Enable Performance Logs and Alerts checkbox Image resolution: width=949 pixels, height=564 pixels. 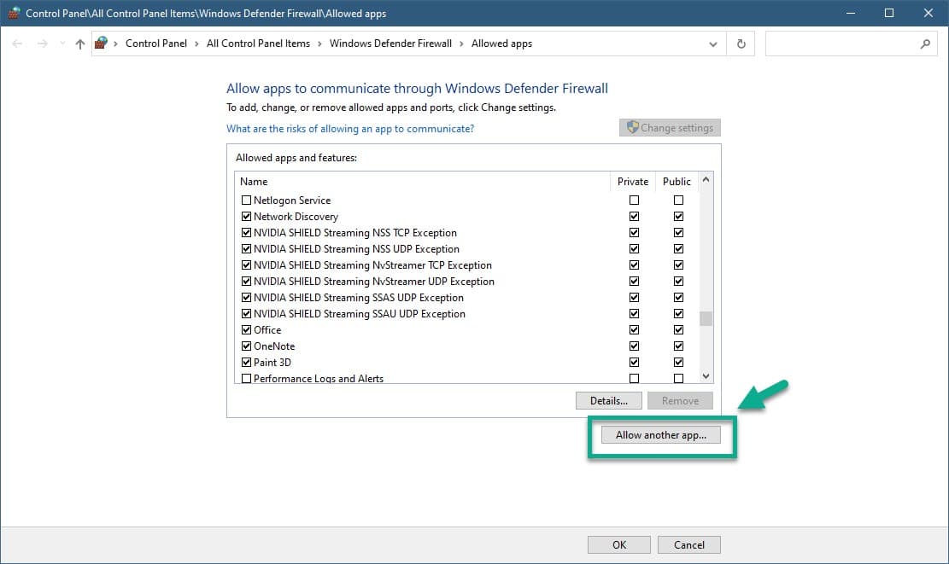coord(246,379)
